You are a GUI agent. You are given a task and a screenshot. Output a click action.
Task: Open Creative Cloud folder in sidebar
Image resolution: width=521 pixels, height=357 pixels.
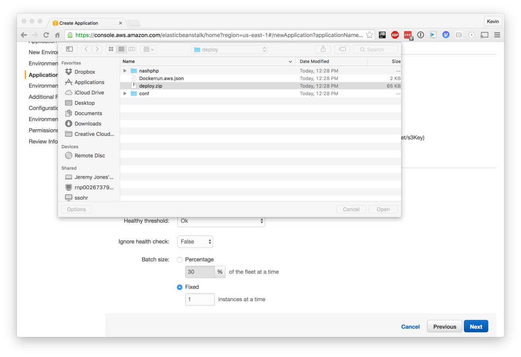(x=94, y=134)
